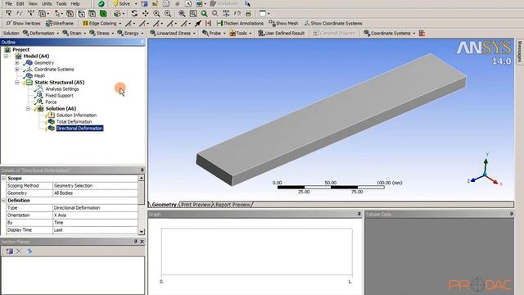Screen dimensions: 524x295
Task: Open the Units menu
Action: click(47, 3)
